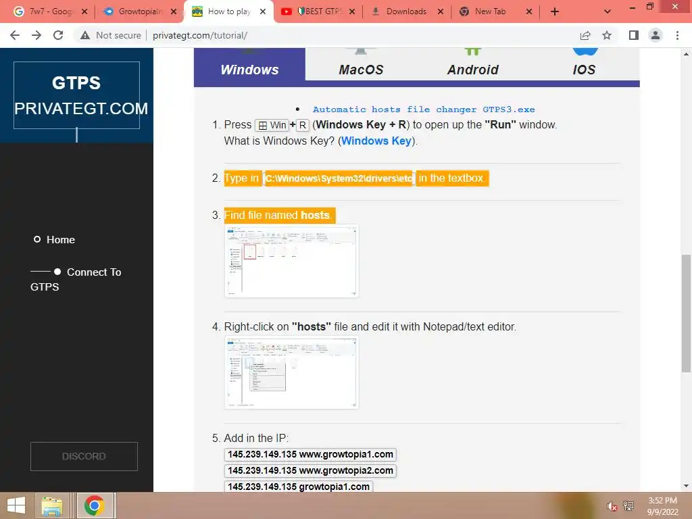The image size is (692, 519).
Task: Go forward to the next page
Action: pos(36,35)
